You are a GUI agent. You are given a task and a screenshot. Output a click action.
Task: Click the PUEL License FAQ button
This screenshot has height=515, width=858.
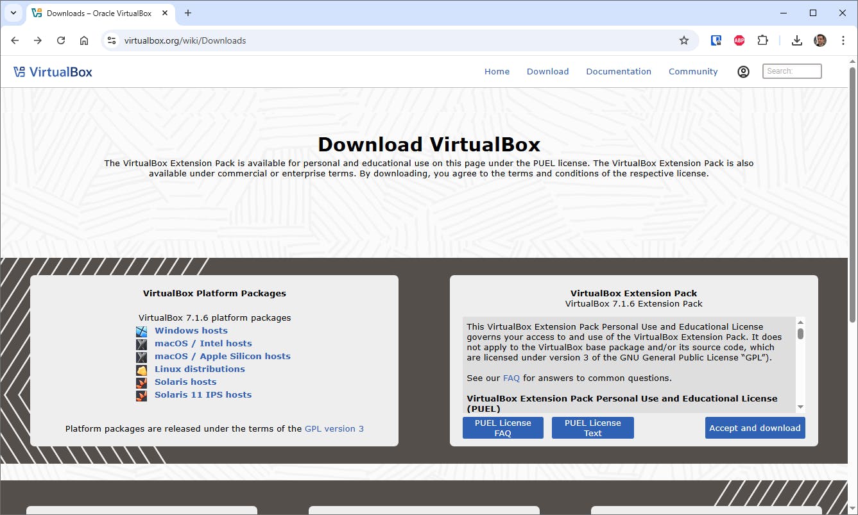tap(503, 428)
